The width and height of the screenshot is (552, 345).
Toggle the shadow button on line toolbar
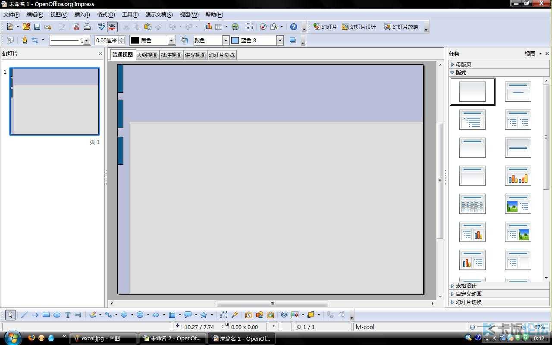coord(293,40)
